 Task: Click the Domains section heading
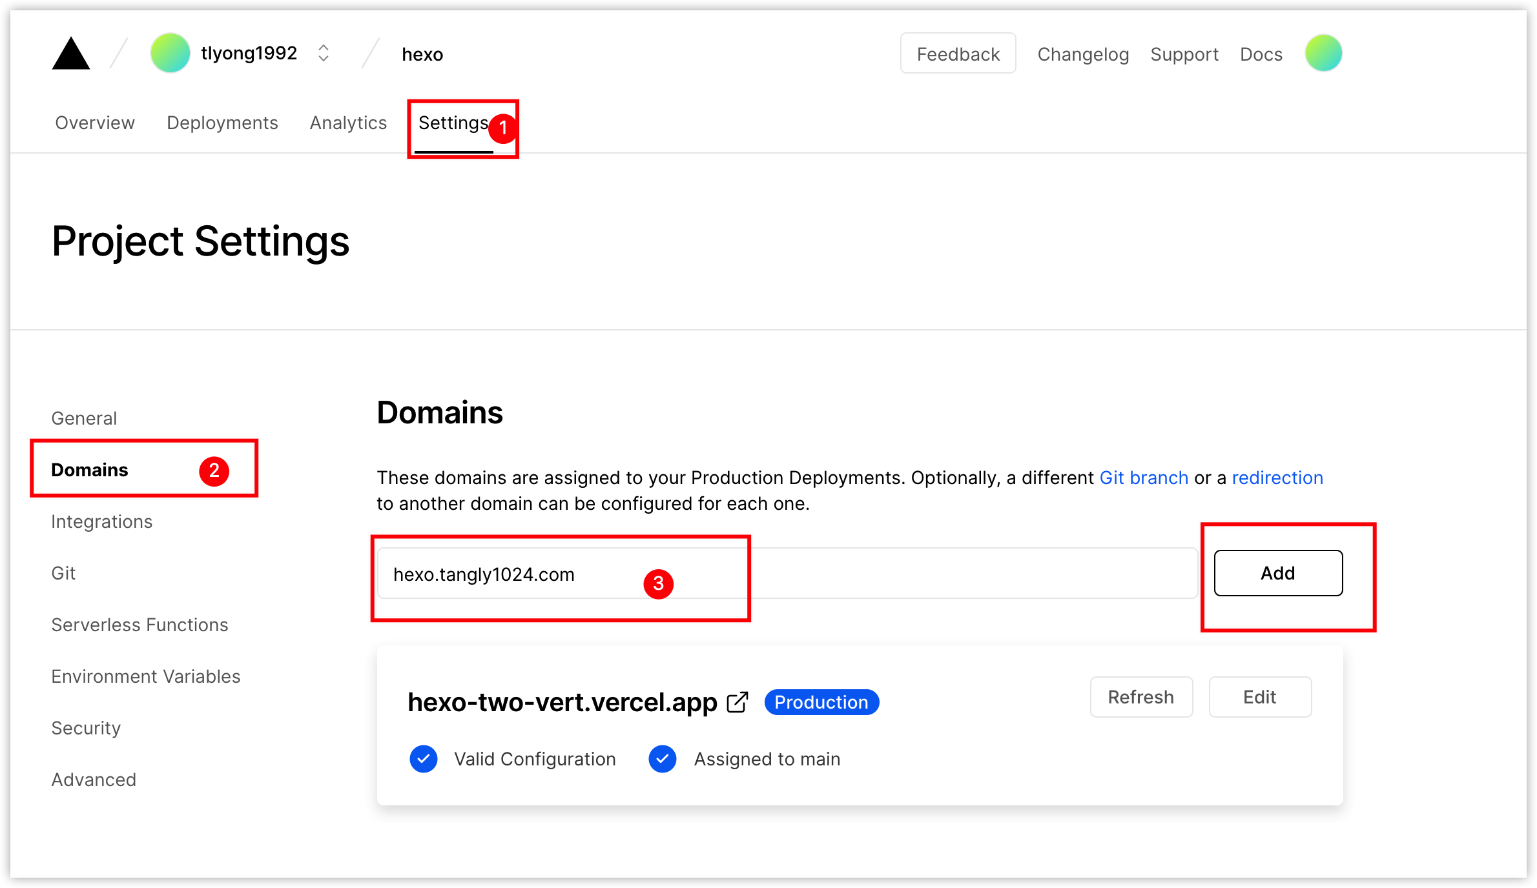pyautogui.click(x=440, y=413)
